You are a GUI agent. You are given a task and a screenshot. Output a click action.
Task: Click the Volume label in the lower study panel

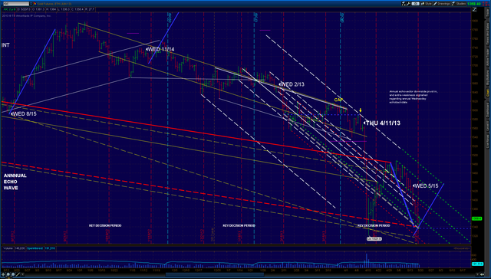point(8,248)
